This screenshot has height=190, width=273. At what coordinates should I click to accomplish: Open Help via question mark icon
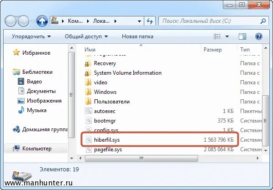tap(259, 36)
